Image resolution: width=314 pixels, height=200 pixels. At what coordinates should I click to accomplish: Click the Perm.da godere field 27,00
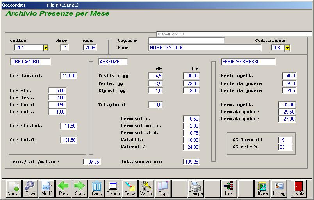[287, 119]
